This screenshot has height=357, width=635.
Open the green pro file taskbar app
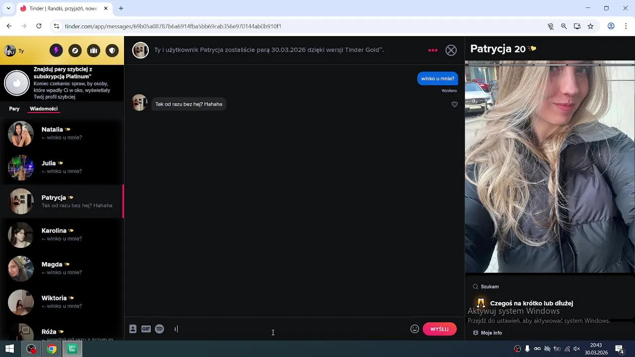point(72,349)
